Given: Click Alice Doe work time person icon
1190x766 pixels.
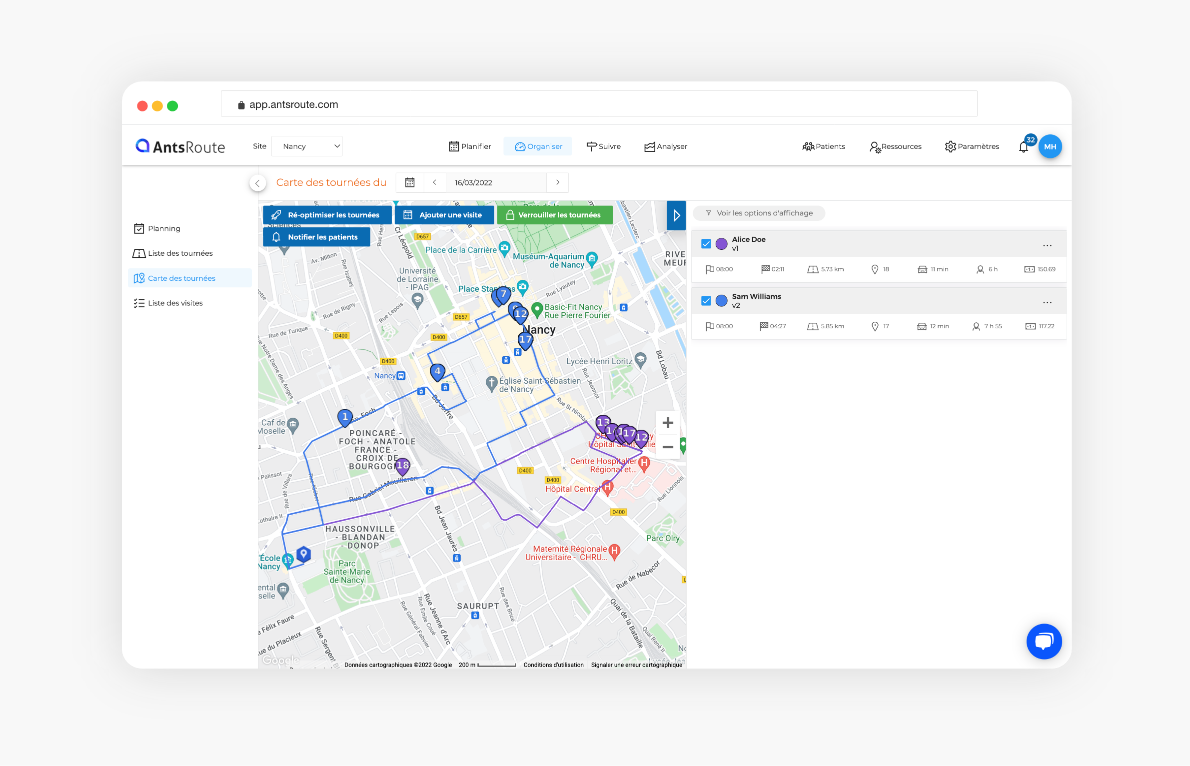Looking at the screenshot, I should [980, 269].
